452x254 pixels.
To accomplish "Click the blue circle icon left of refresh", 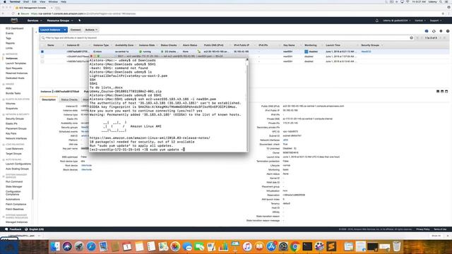I will 427,31.
